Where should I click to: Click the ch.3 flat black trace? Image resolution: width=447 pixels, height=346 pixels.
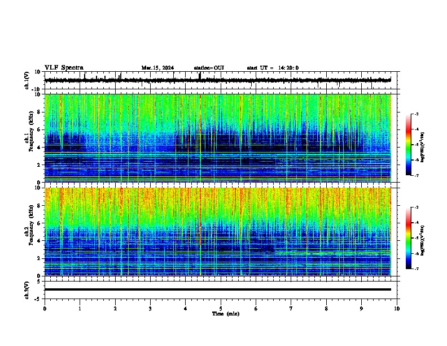(x=218, y=289)
